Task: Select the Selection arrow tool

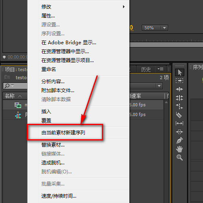Action: (179, 73)
